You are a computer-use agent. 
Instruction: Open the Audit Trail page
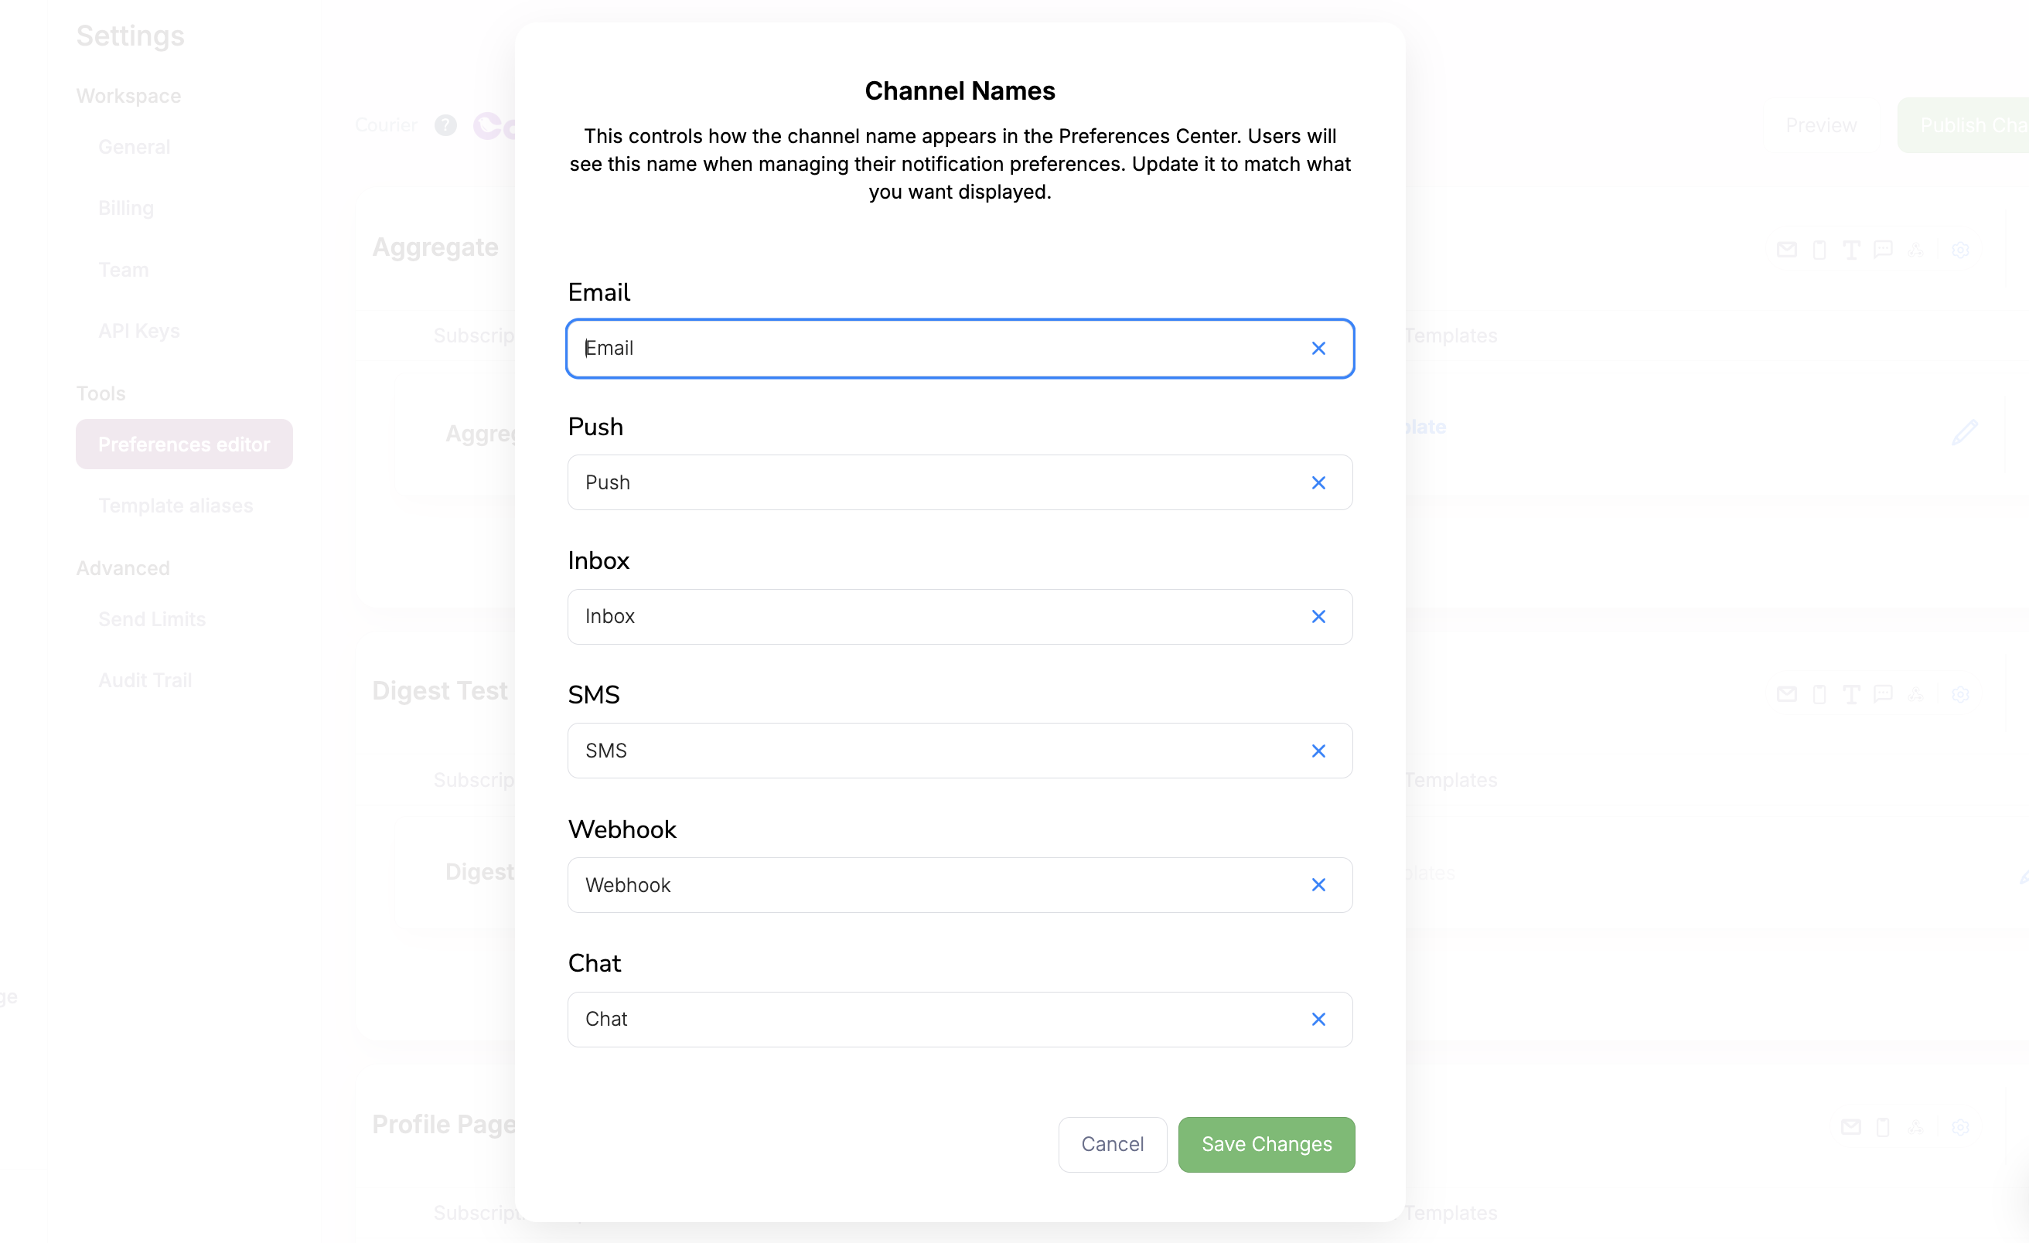click(x=145, y=680)
